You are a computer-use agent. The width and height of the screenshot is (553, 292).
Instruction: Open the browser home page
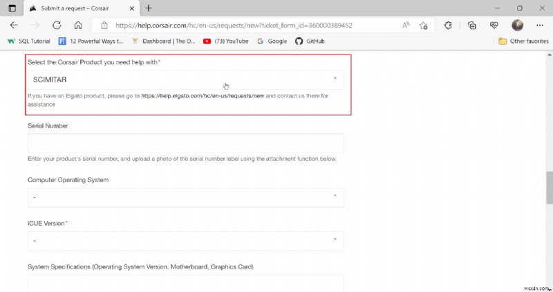coord(78,26)
